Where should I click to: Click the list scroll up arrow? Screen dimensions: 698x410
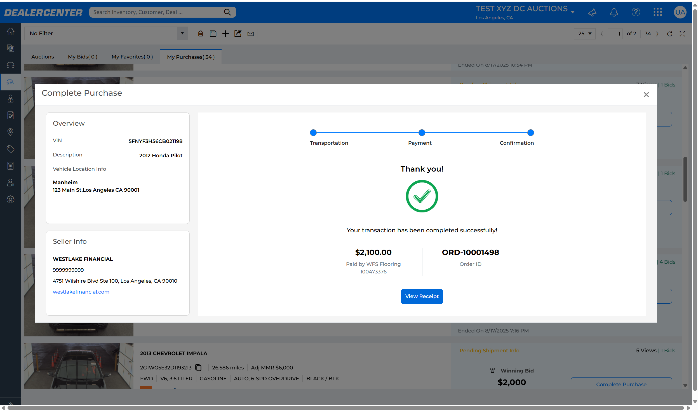click(x=685, y=68)
